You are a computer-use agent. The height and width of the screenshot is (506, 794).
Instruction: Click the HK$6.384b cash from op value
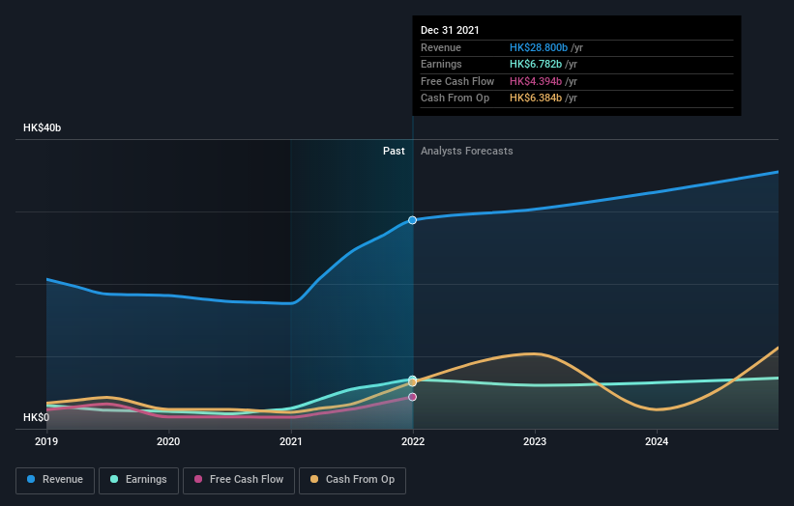tap(536, 98)
